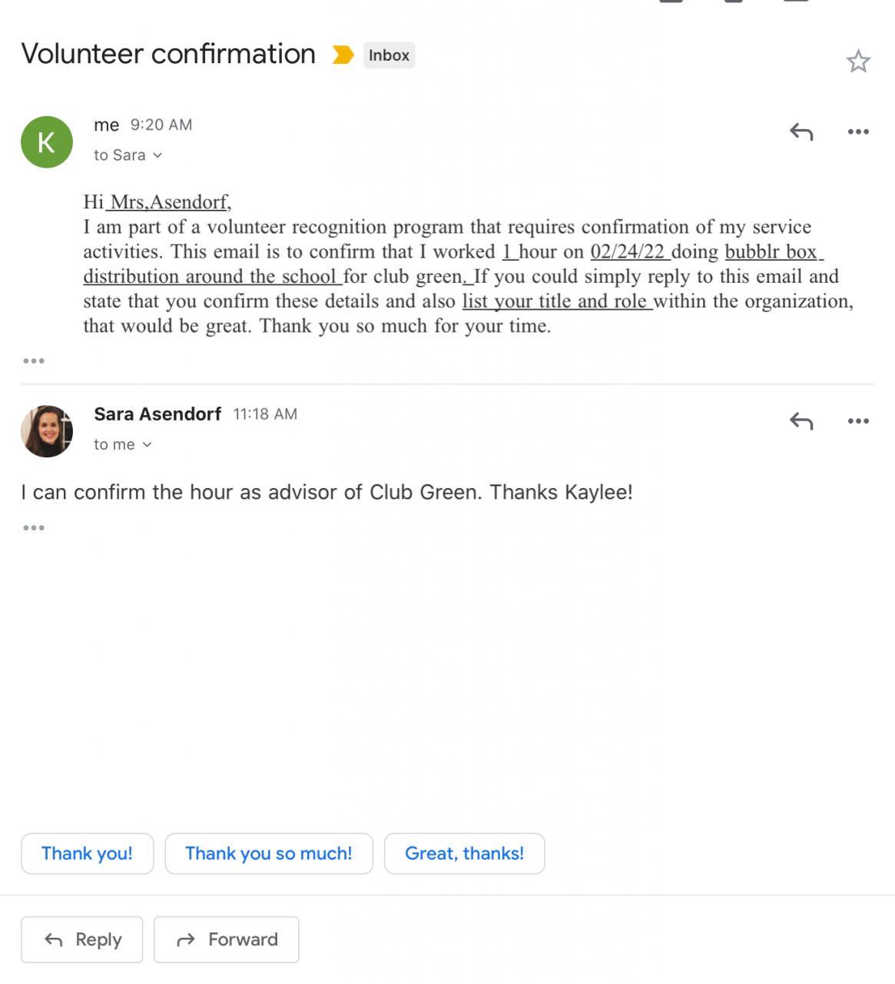The image size is (895, 984).
Task: Choose the "Thank you so much!" smart reply
Action: pos(269,853)
